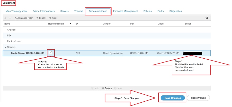232x107 pixels.
Task: Print the decommissioned list
Action: pyautogui.click(x=53, y=18)
